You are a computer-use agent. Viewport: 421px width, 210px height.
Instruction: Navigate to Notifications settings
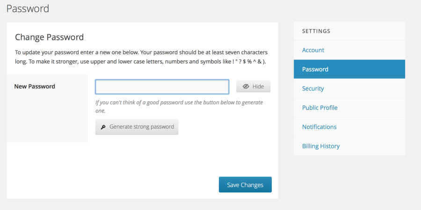(319, 127)
